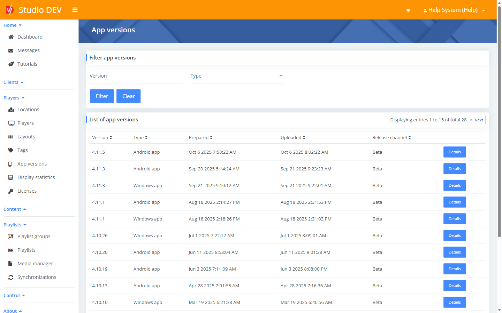Sort by Release channel column arrows
Screen dimensions: 502x313
coord(410,138)
